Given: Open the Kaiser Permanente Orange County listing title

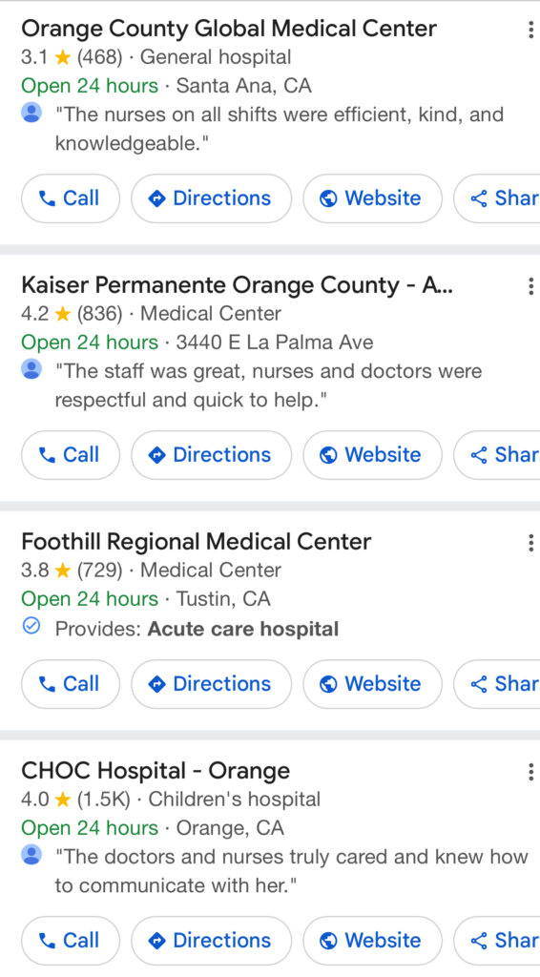Looking at the screenshot, I should pyautogui.click(x=237, y=285).
